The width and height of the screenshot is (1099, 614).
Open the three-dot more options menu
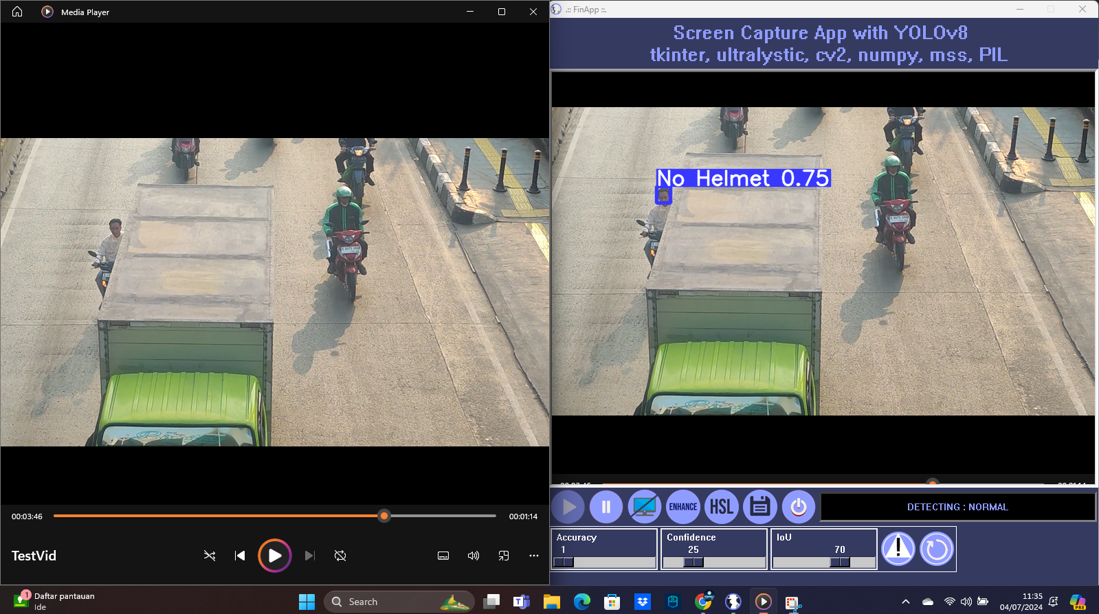[534, 556]
